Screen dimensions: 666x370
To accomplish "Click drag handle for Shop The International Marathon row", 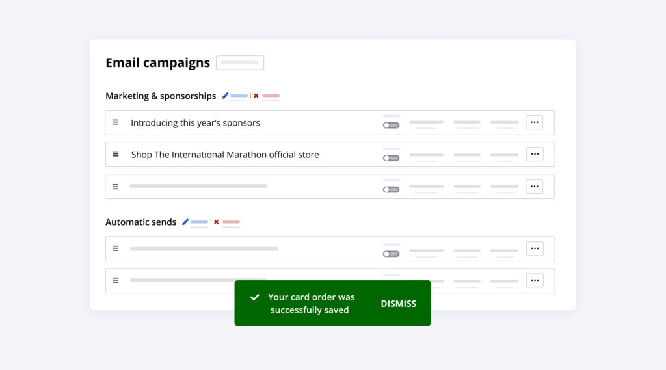I will 116,154.
